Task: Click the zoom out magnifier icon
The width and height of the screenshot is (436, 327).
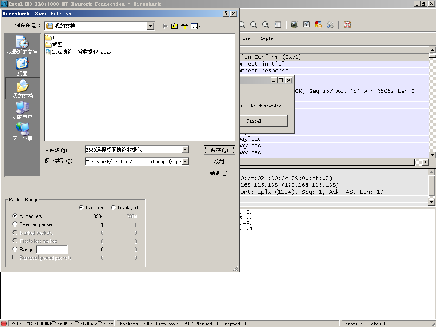Action: pos(254,25)
